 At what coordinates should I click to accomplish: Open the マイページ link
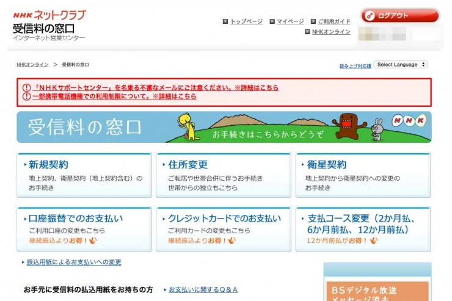coord(290,21)
